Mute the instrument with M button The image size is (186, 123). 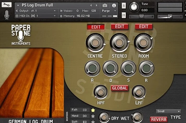tap(124, 15)
